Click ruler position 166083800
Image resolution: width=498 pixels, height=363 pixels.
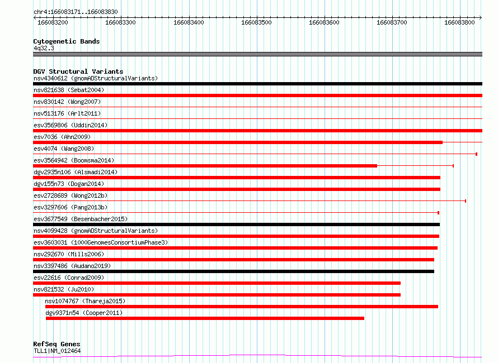click(x=459, y=22)
